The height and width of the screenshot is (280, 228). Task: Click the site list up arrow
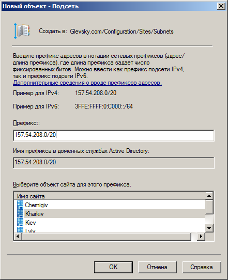209,196
